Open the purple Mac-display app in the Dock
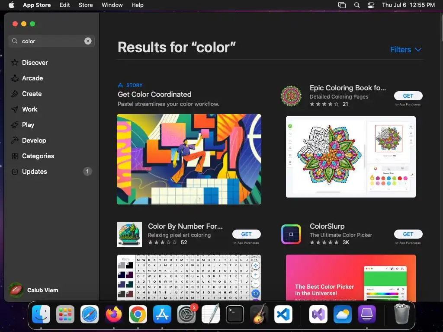The image size is (443, 332). click(367, 314)
